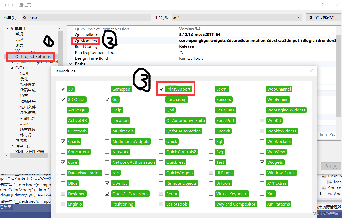342x218 pixels.
Task: Open the Release configuration dropdown
Action: [x=148, y=17]
